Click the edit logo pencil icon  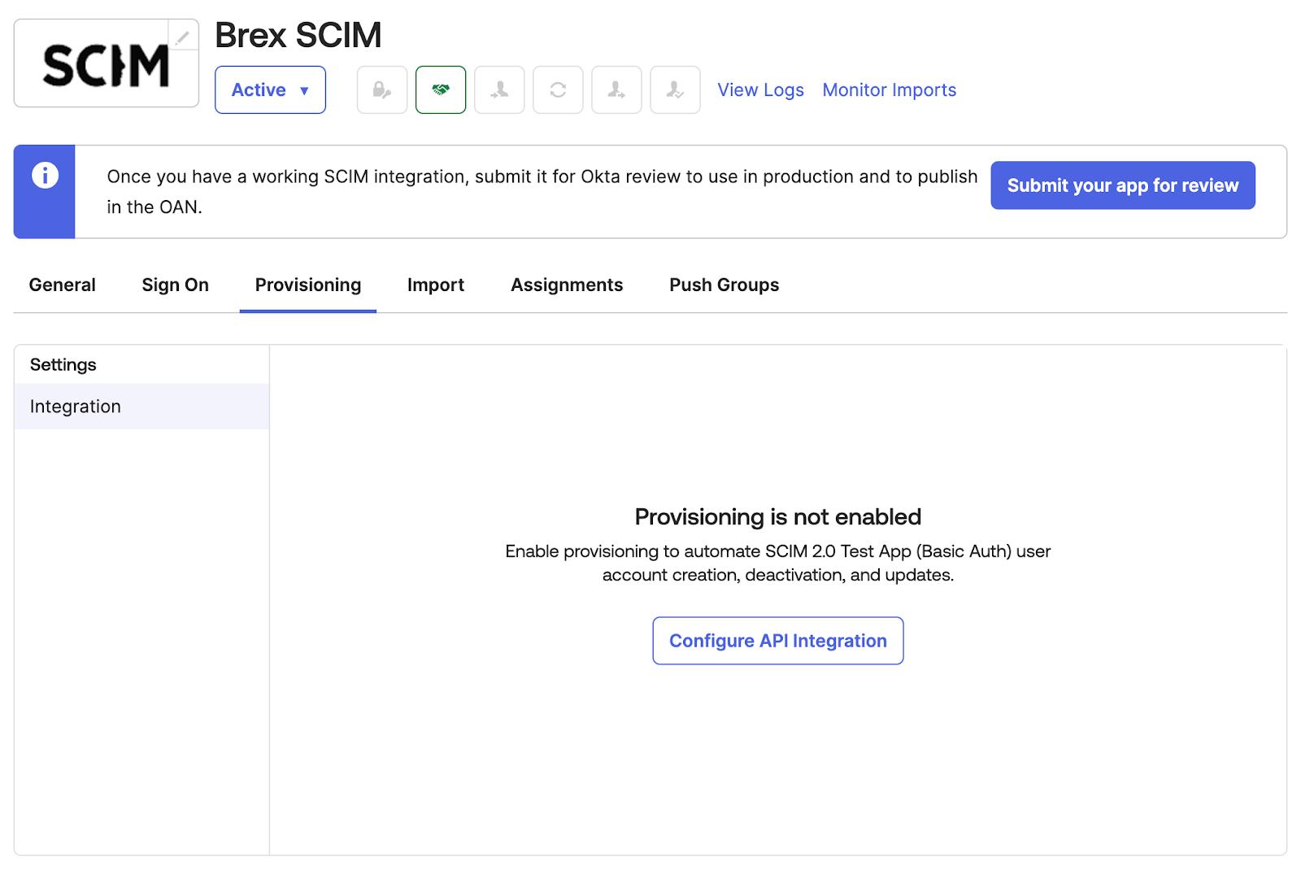[x=183, y=37]
